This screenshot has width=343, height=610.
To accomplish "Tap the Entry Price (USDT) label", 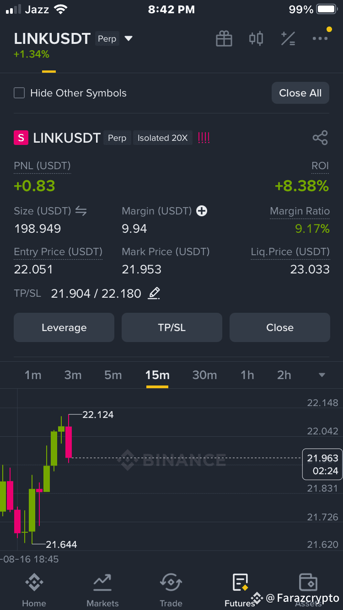I will (58, 251).
